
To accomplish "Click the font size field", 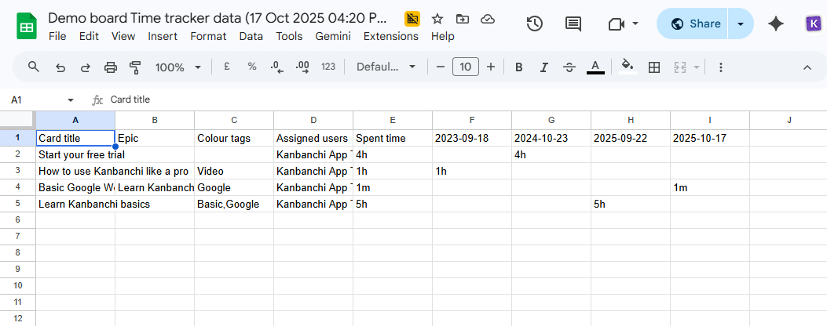I will tap(466, 67).
